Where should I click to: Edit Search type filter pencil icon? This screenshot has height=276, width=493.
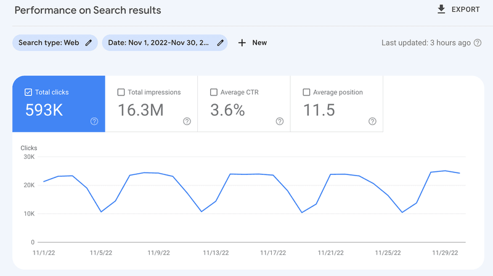tap(89, 43)
